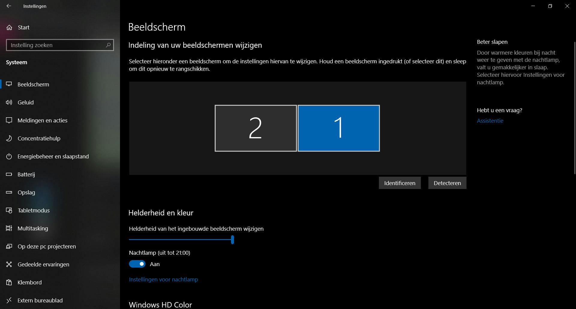Select display 2 in the layout
Screen dimensions: 576x309
(x=256, y=128)
